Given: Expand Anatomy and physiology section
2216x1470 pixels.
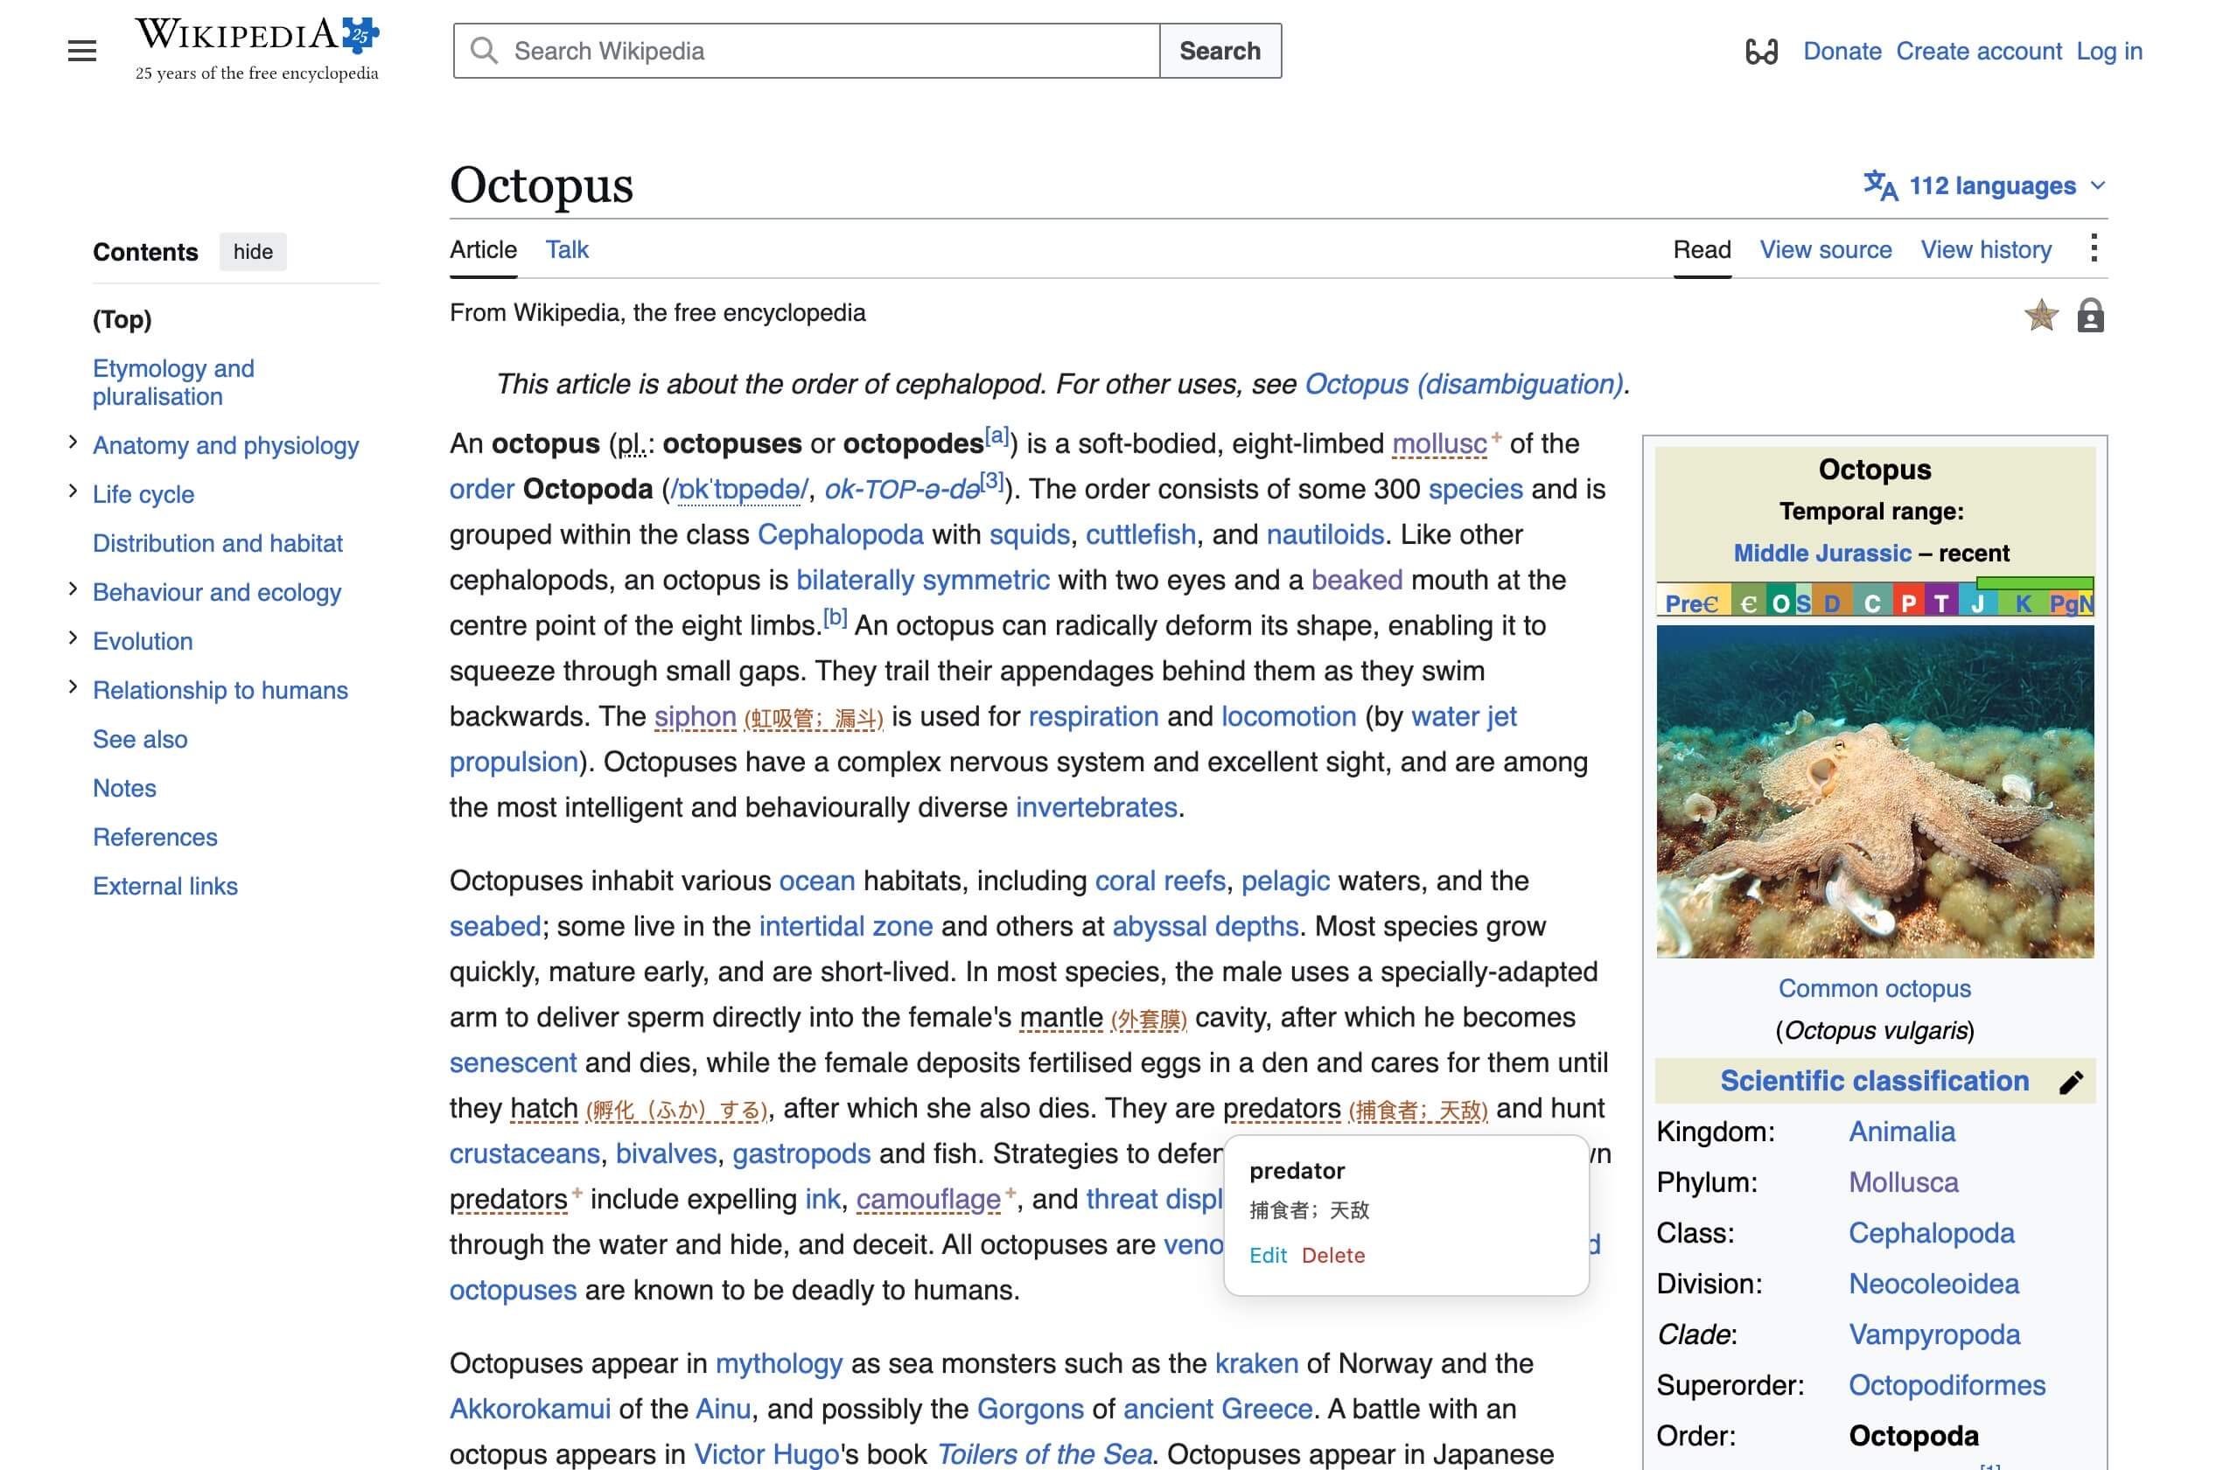Looking at the screenshot, I should [x=73, y=442].
